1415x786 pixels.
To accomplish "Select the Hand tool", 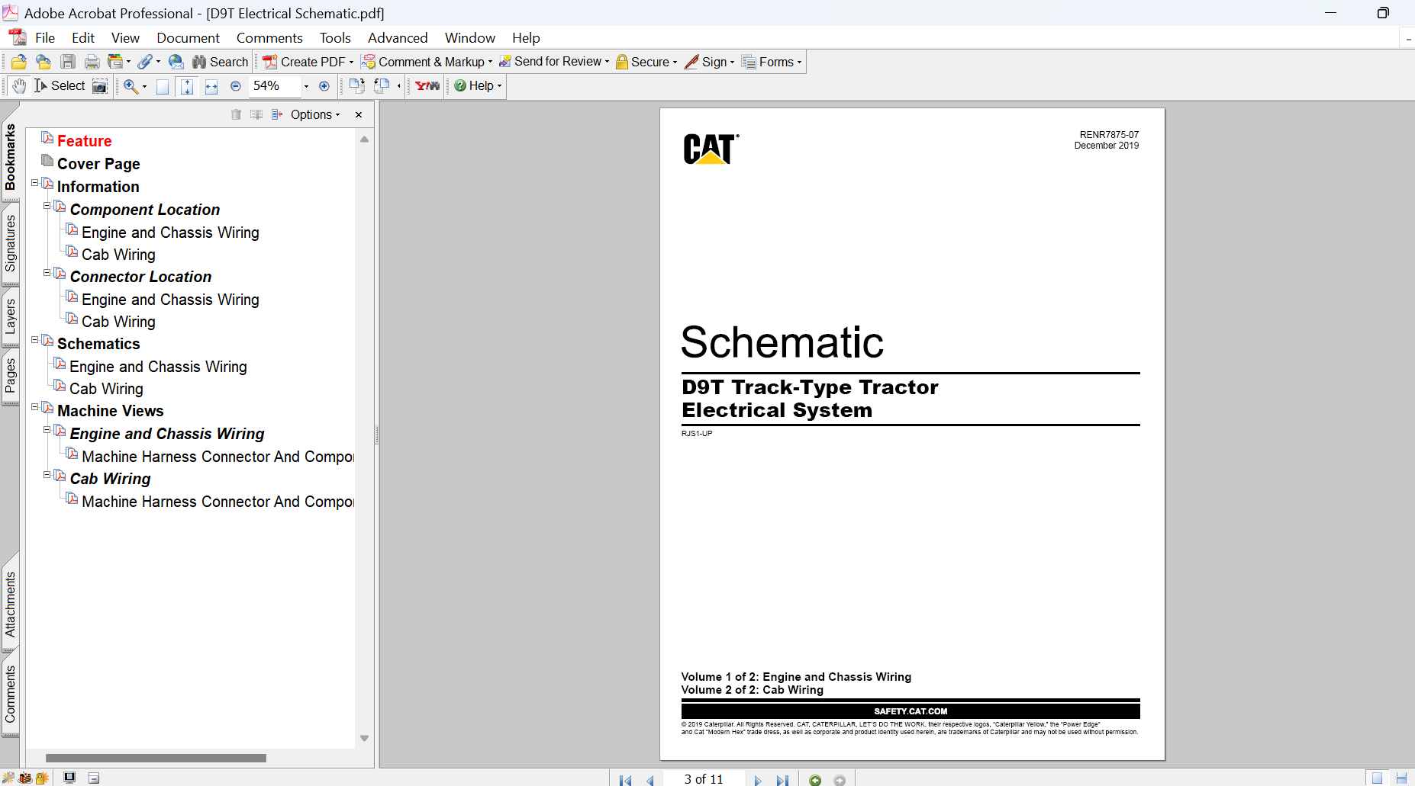I will [19, 86].
